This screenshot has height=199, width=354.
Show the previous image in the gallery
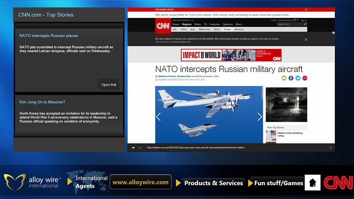click(x=159, y=117)
